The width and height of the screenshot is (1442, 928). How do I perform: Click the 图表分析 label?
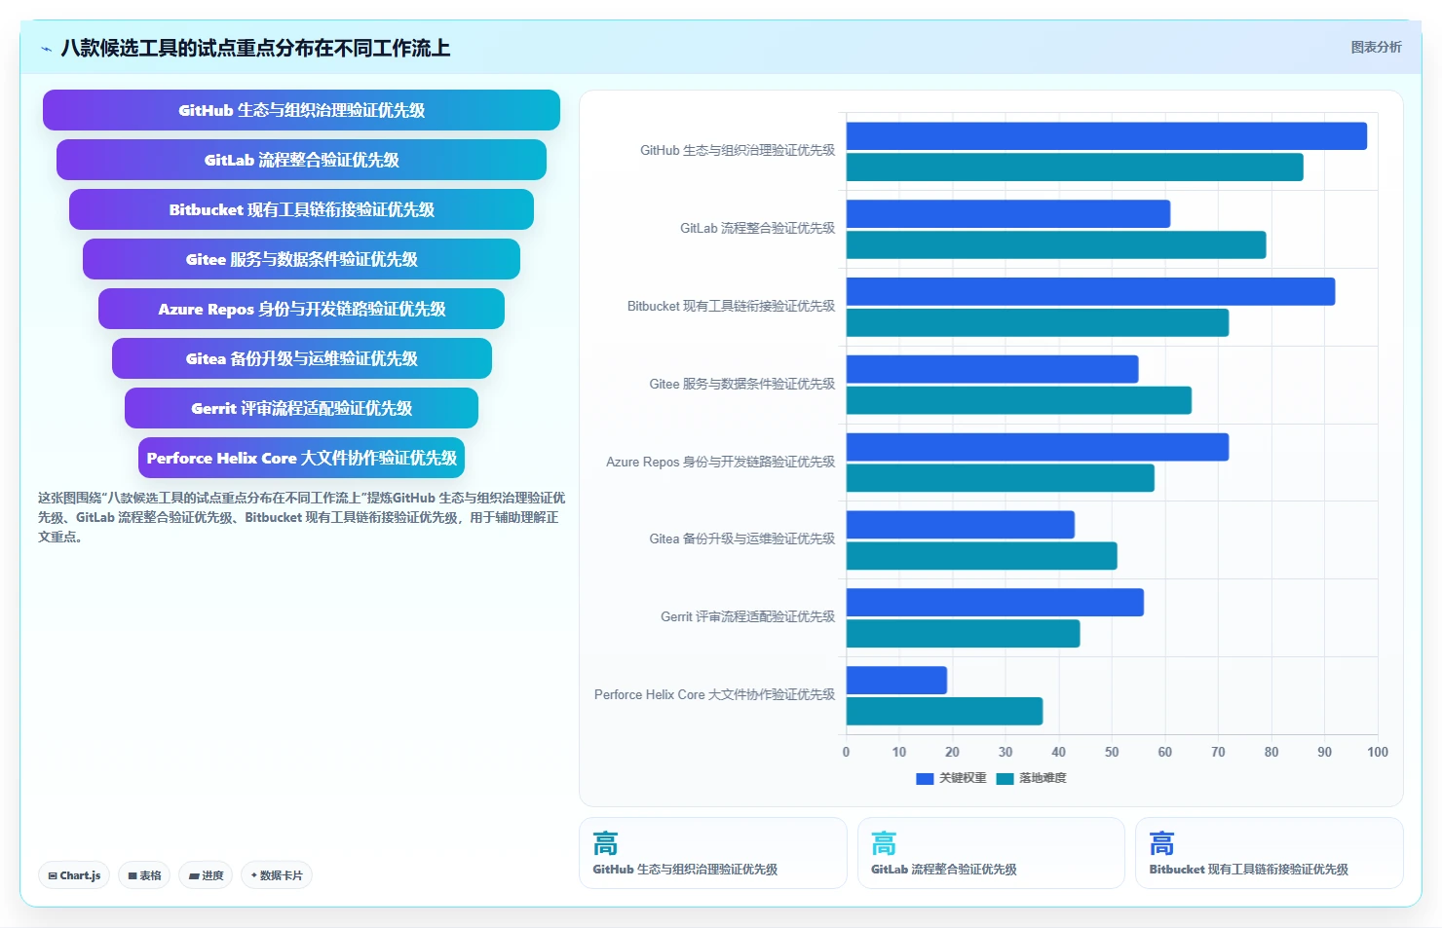1376,47
